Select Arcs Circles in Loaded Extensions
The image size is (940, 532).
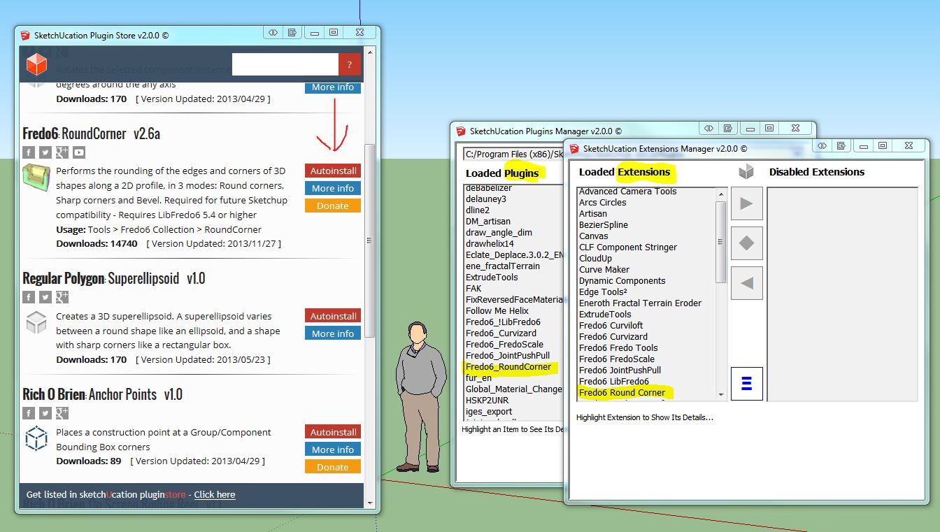point(602,202)
